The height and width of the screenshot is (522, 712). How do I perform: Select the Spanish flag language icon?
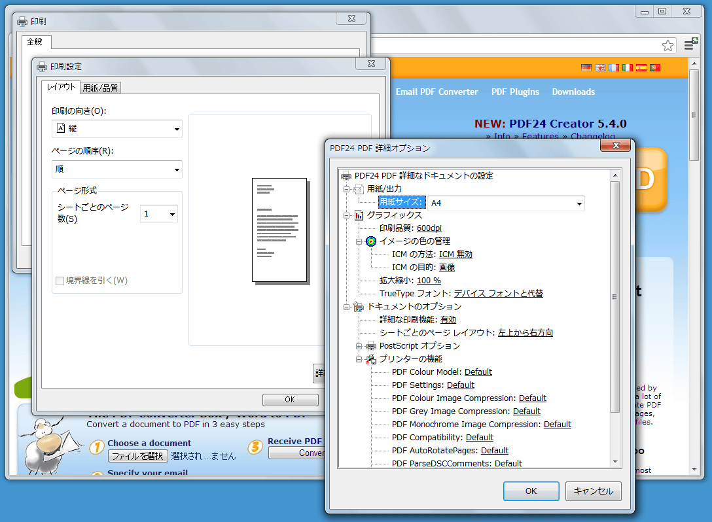641,67
